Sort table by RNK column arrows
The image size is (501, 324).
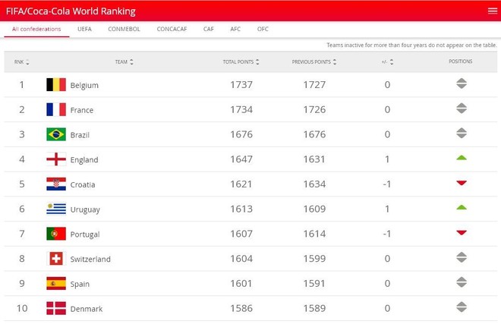27,61
